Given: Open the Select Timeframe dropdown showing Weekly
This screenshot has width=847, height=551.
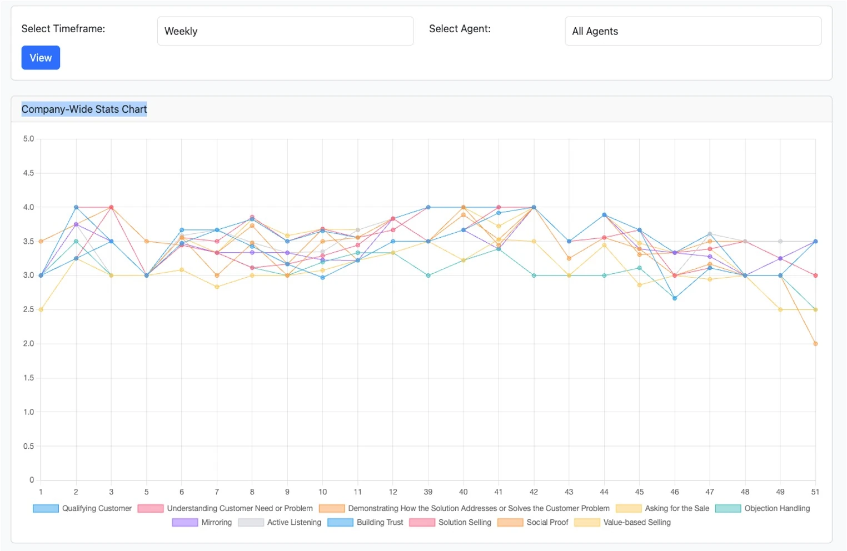Looking at the screenshot, I should point(285,31).
